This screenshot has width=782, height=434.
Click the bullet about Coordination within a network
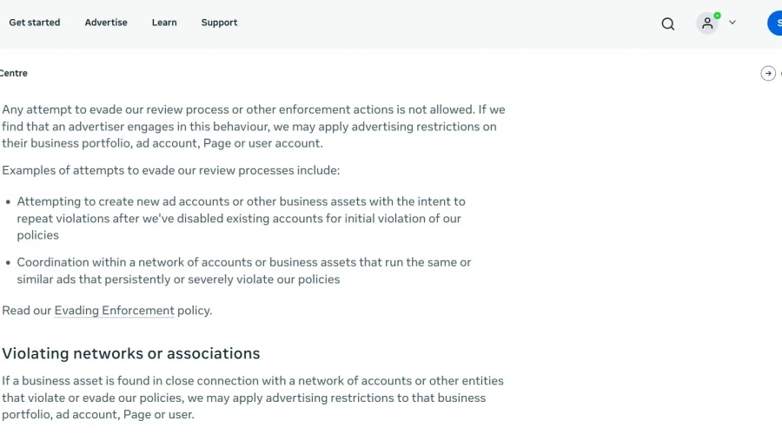coord(244,271)
